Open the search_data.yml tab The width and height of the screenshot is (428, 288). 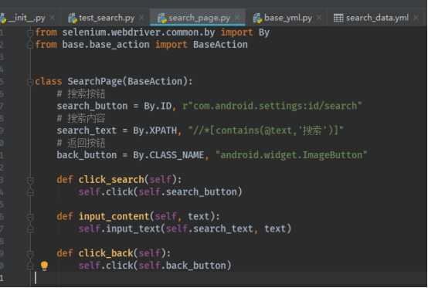point(377,18)
